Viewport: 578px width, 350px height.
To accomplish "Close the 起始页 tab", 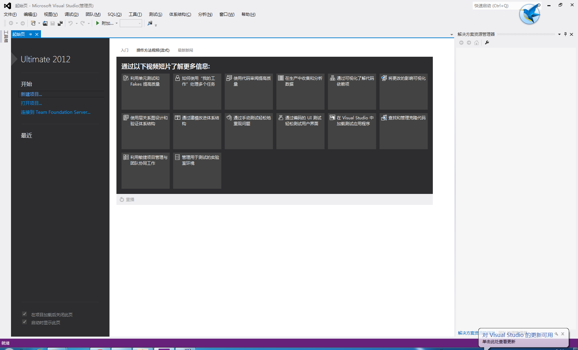I will pyautogui.click(x=37, y=34).
